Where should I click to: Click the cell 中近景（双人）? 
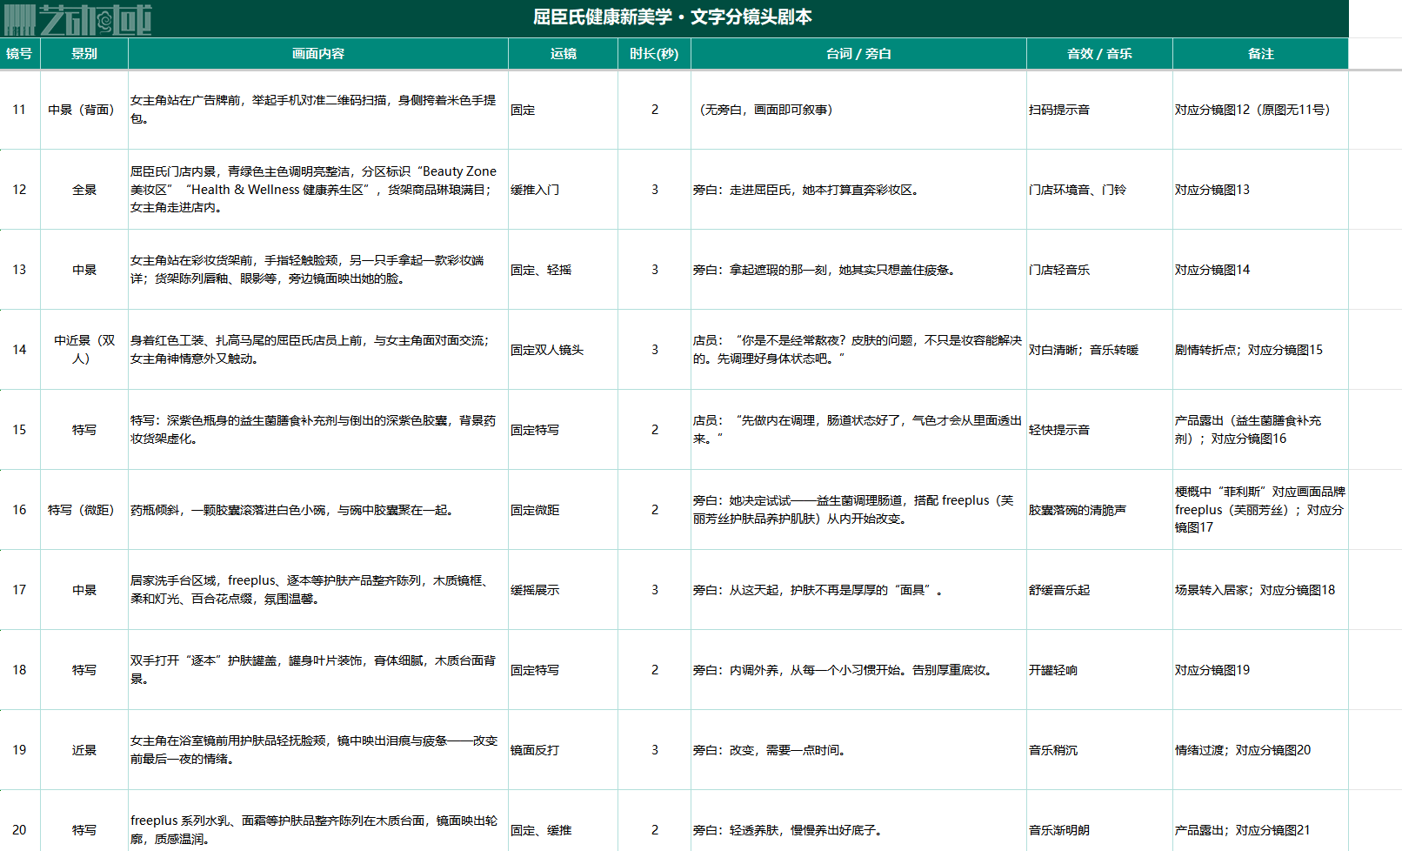pyautogui.click(x=84, y=350)
